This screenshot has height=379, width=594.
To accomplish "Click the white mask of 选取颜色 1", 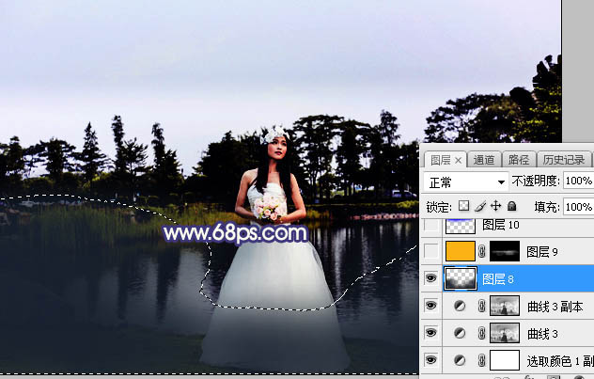I will pos(505,360).
